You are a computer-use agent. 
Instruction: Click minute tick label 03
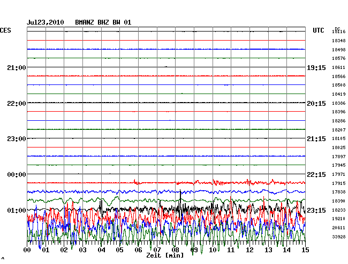click(82, 250)
